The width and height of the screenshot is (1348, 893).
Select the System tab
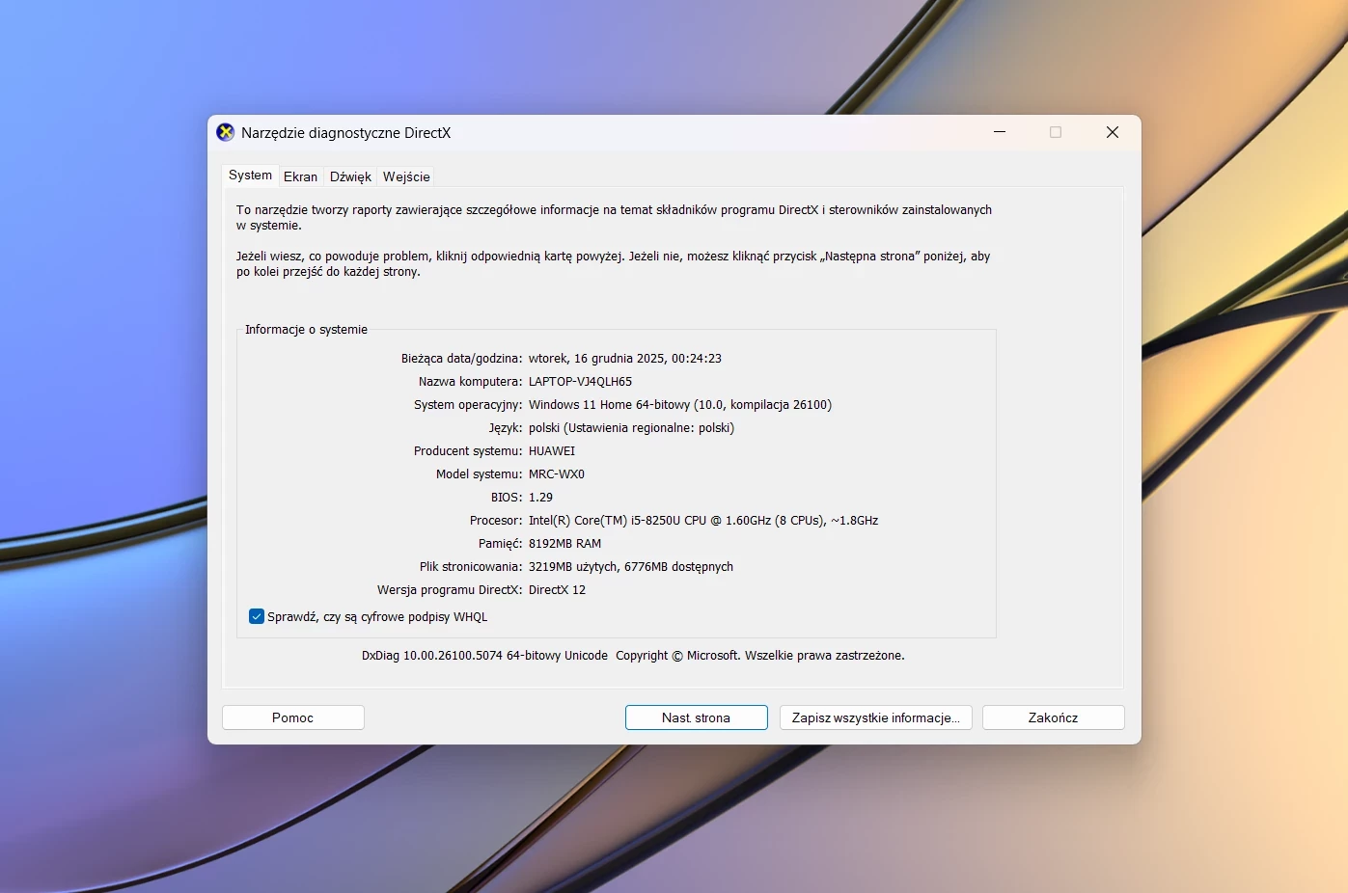point(250,176)
